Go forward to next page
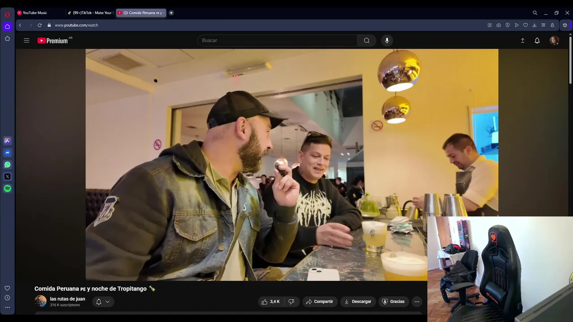Image resolution: width=573 pixels, height=322 pixels. (30, 25)
